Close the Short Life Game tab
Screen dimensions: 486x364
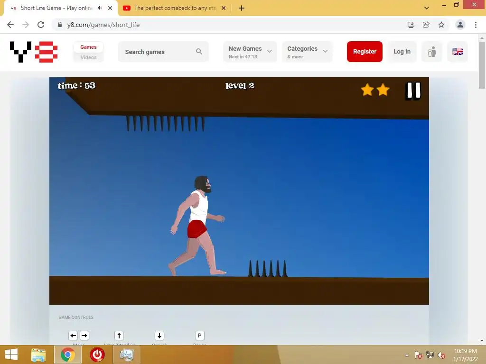(x=110, y=8)
